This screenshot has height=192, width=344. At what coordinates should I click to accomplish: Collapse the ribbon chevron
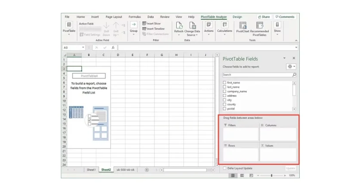point(296,40)
